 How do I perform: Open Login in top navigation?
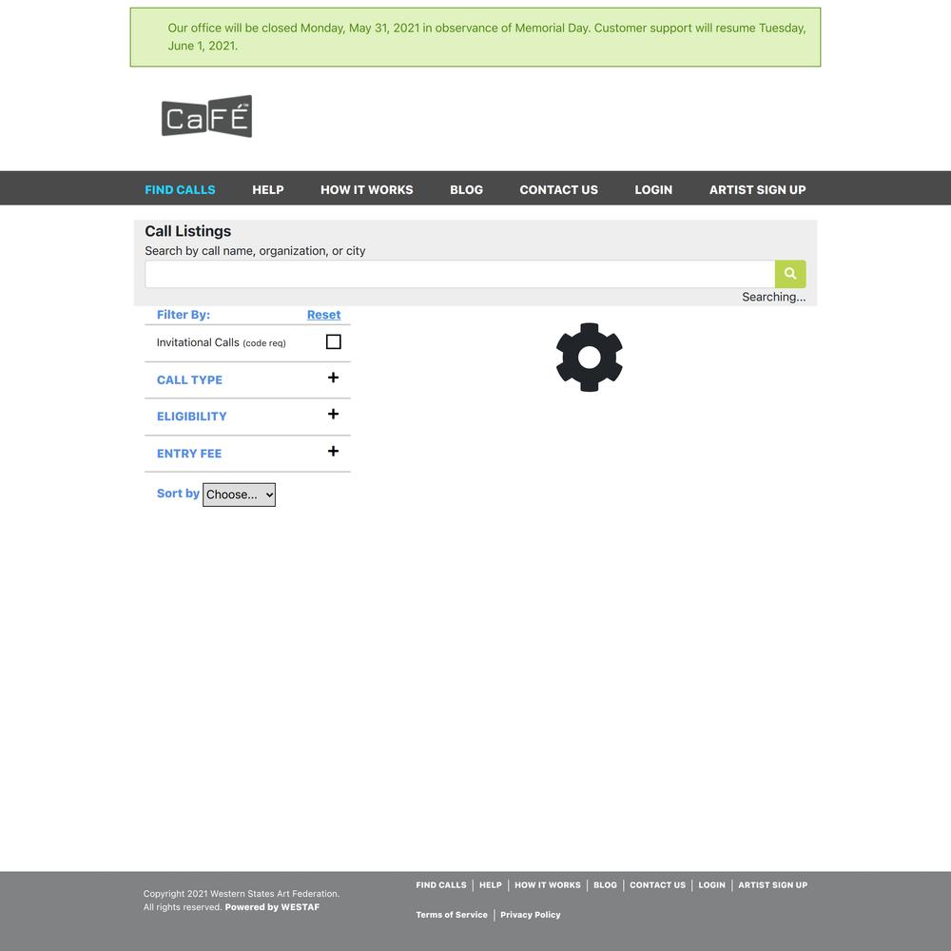[653, 189]
